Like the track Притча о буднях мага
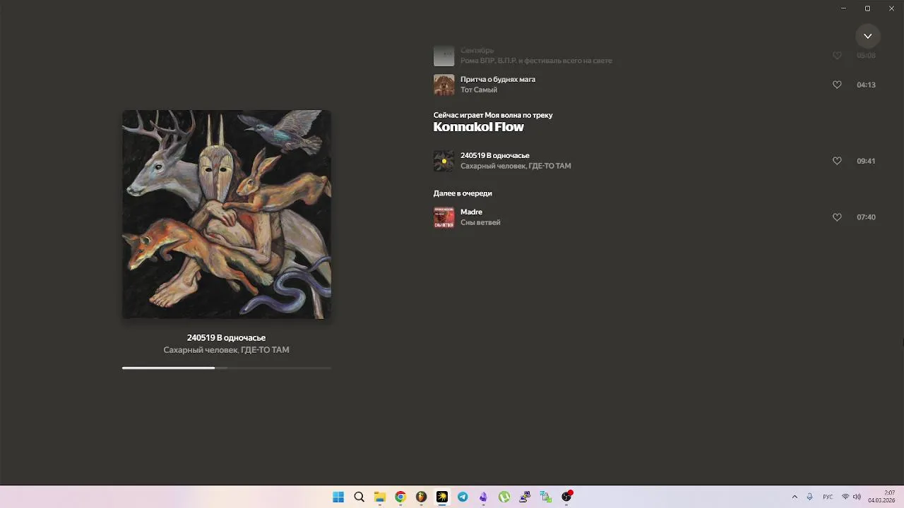 [837, 85]
